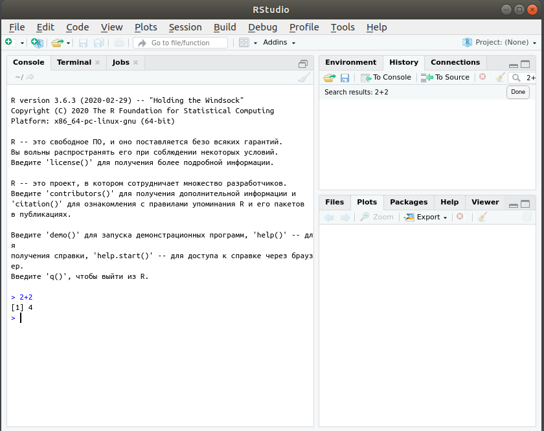Clear all history with the broom icon
This screenshot has width=544, height=431.
click(x=500, y=77)
